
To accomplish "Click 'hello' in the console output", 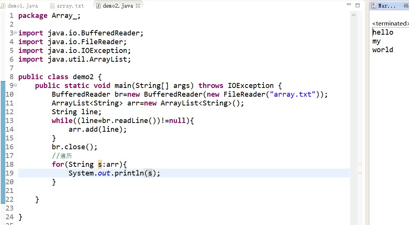I will click(383, 32).
